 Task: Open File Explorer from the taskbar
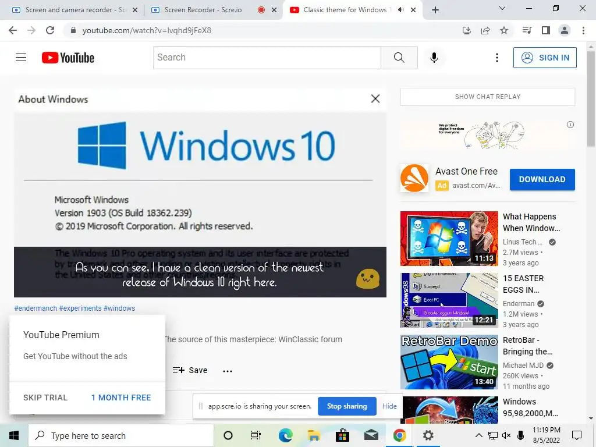pos(314,435)
